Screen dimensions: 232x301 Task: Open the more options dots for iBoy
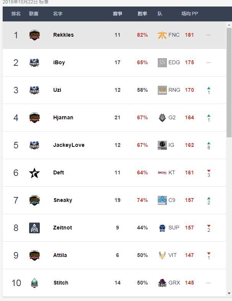(209, 62)
